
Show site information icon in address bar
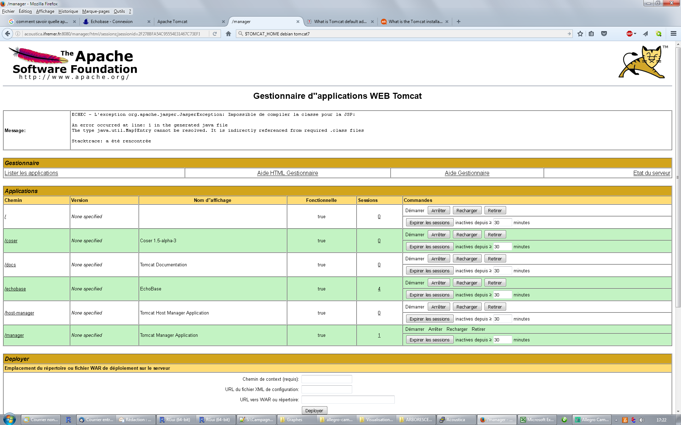pyautogui.click(x=18, y=34)
